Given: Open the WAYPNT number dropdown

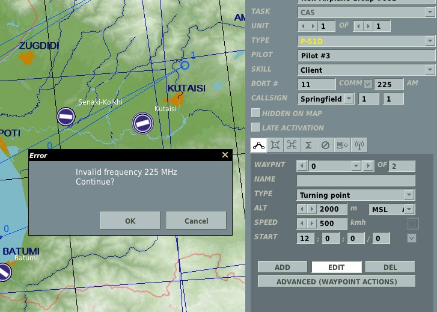Looking at the screenshot, I should point(356,166).
